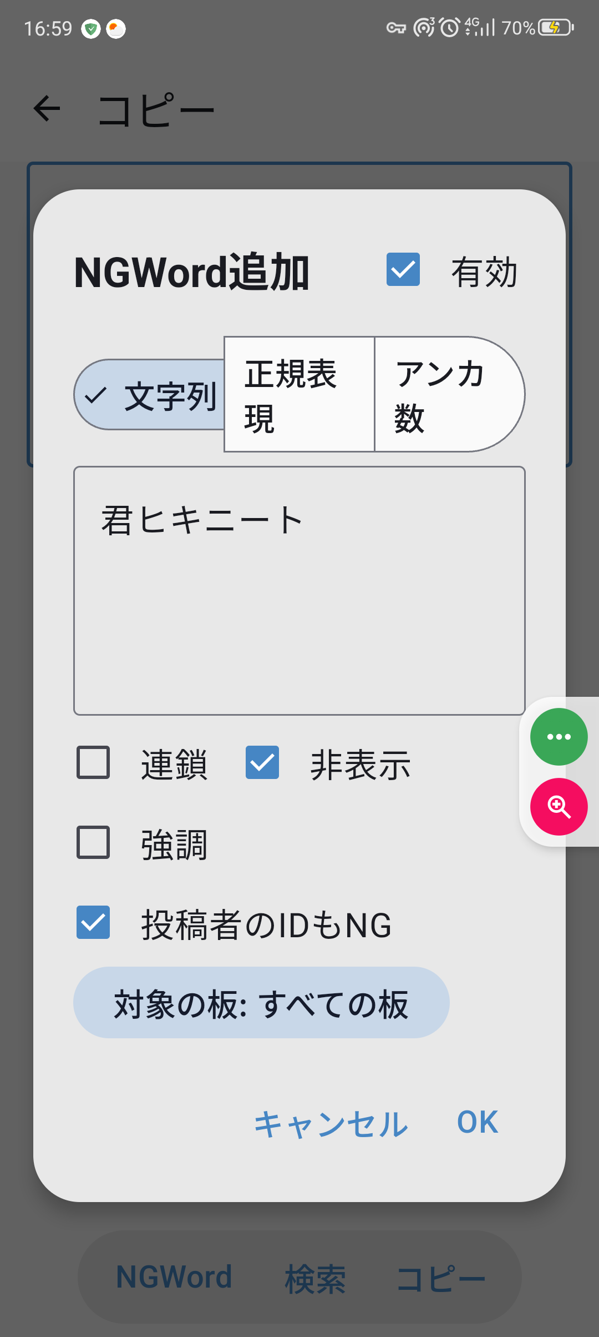The height and width of the screenshot is (1337, 599).
Task: Enable the 連鎖 checkbox
Action: click(x=93, y=762)
